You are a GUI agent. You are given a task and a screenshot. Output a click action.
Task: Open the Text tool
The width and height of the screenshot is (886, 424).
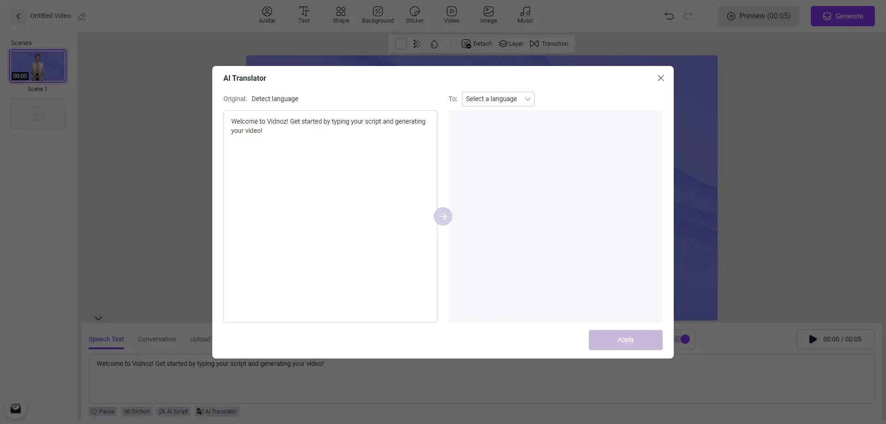[x=304, y=15]
